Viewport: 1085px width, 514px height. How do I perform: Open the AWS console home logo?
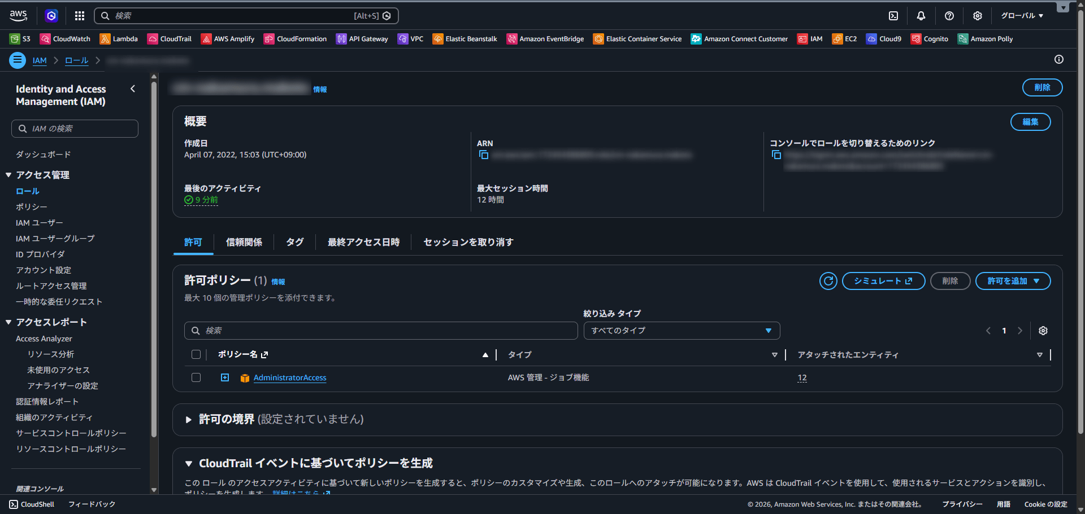[x=18, y=16]
